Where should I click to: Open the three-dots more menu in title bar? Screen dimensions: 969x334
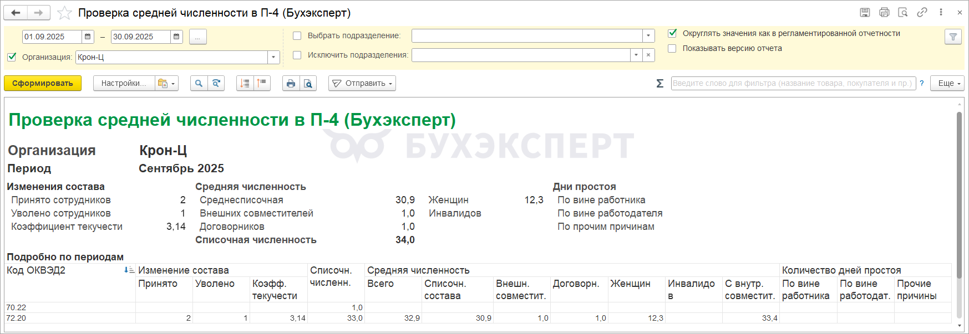[941, 12]
